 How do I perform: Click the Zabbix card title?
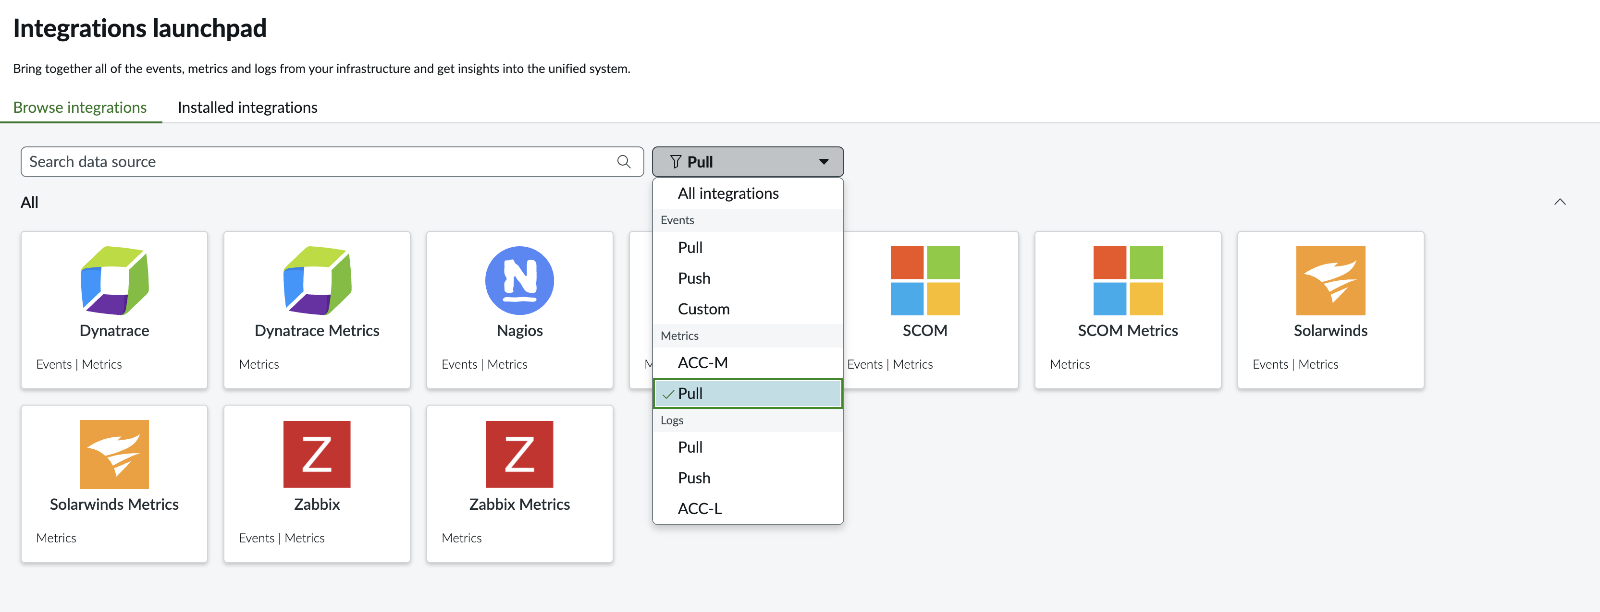317,504
